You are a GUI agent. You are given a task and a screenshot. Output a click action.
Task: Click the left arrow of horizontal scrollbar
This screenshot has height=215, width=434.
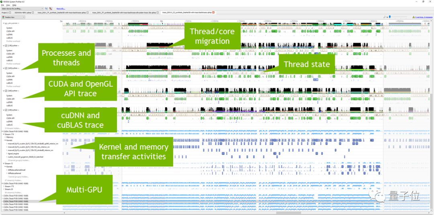coord(64,213)
